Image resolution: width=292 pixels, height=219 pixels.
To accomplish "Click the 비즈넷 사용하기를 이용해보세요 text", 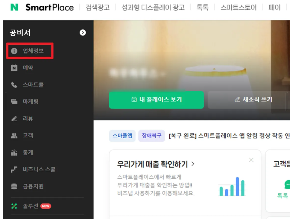I will coord(156,193).
